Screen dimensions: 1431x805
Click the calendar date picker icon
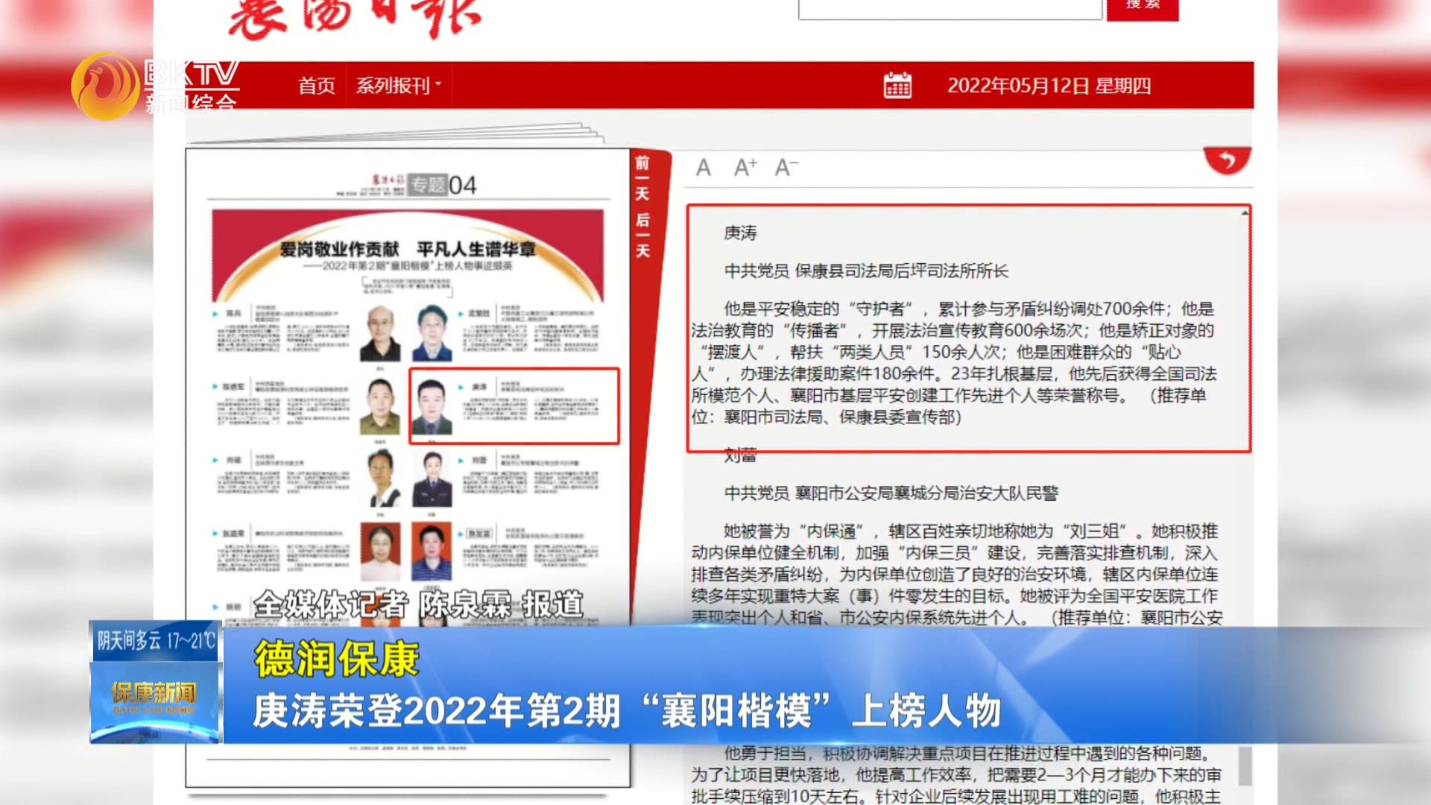click(897, 86)
